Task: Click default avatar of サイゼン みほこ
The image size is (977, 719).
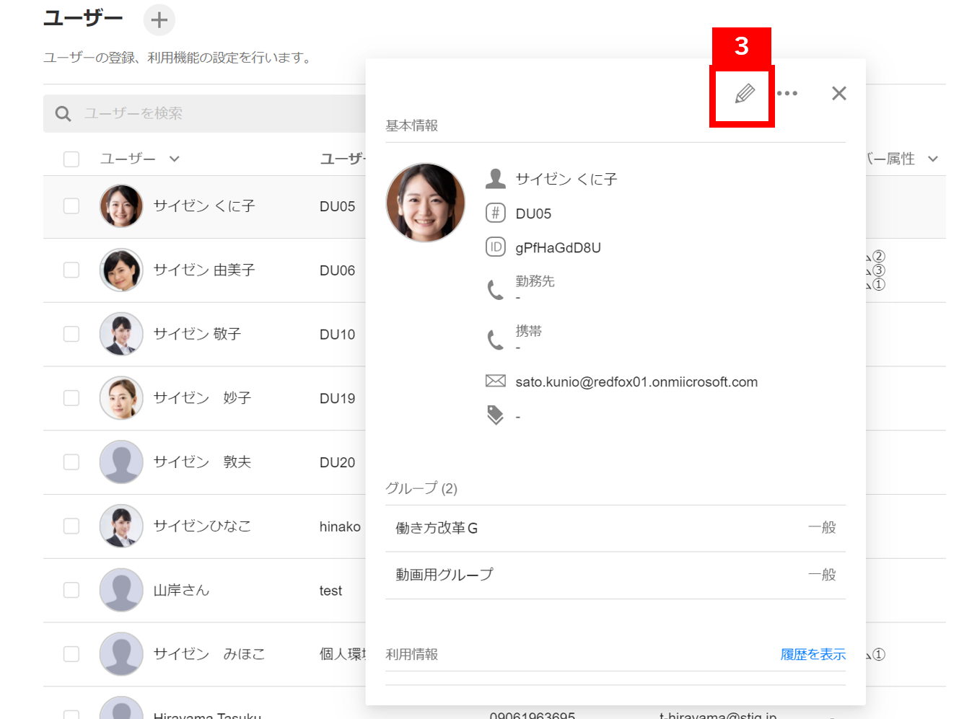Action: [x=121, y=654]
